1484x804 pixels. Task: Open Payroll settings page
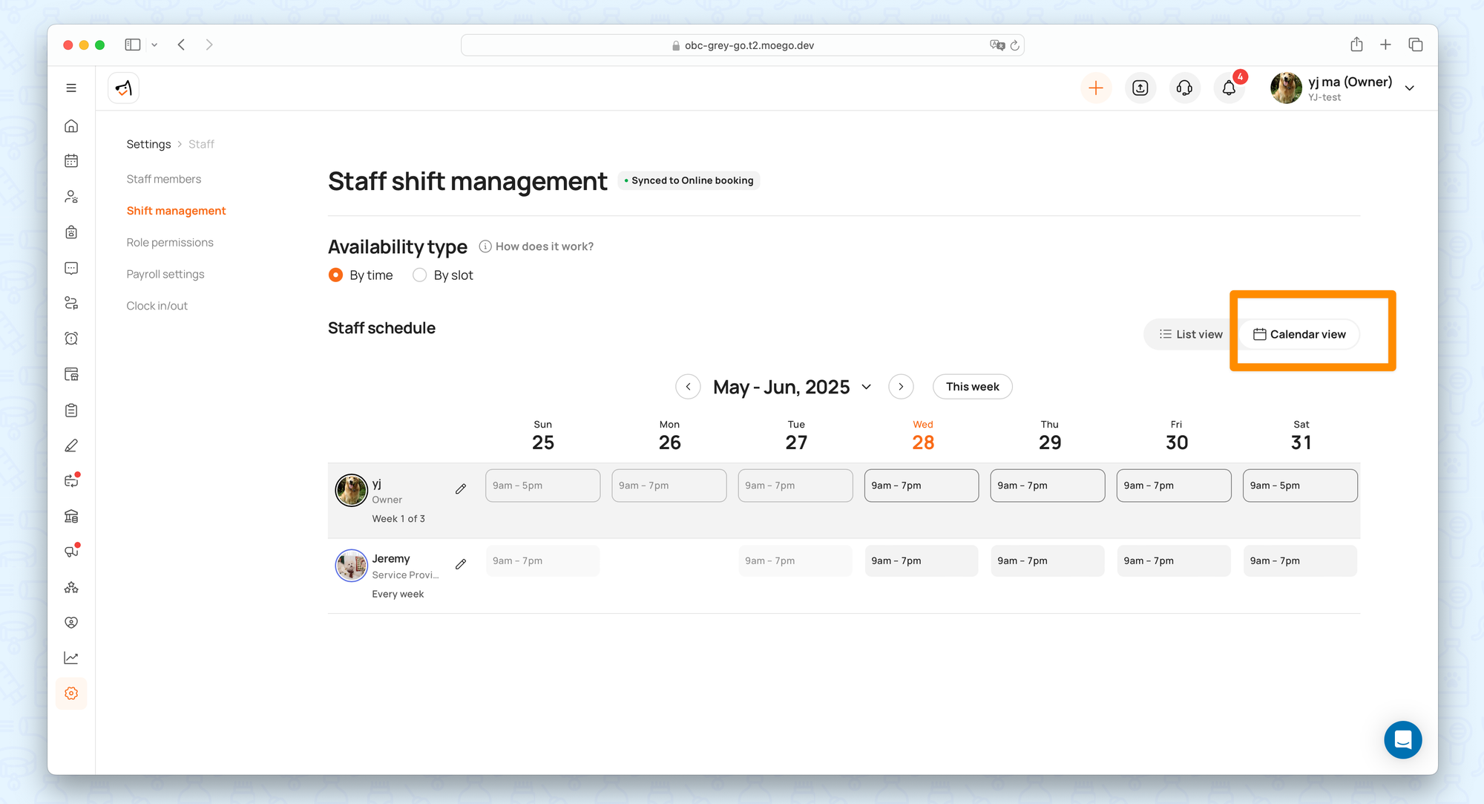165,275
